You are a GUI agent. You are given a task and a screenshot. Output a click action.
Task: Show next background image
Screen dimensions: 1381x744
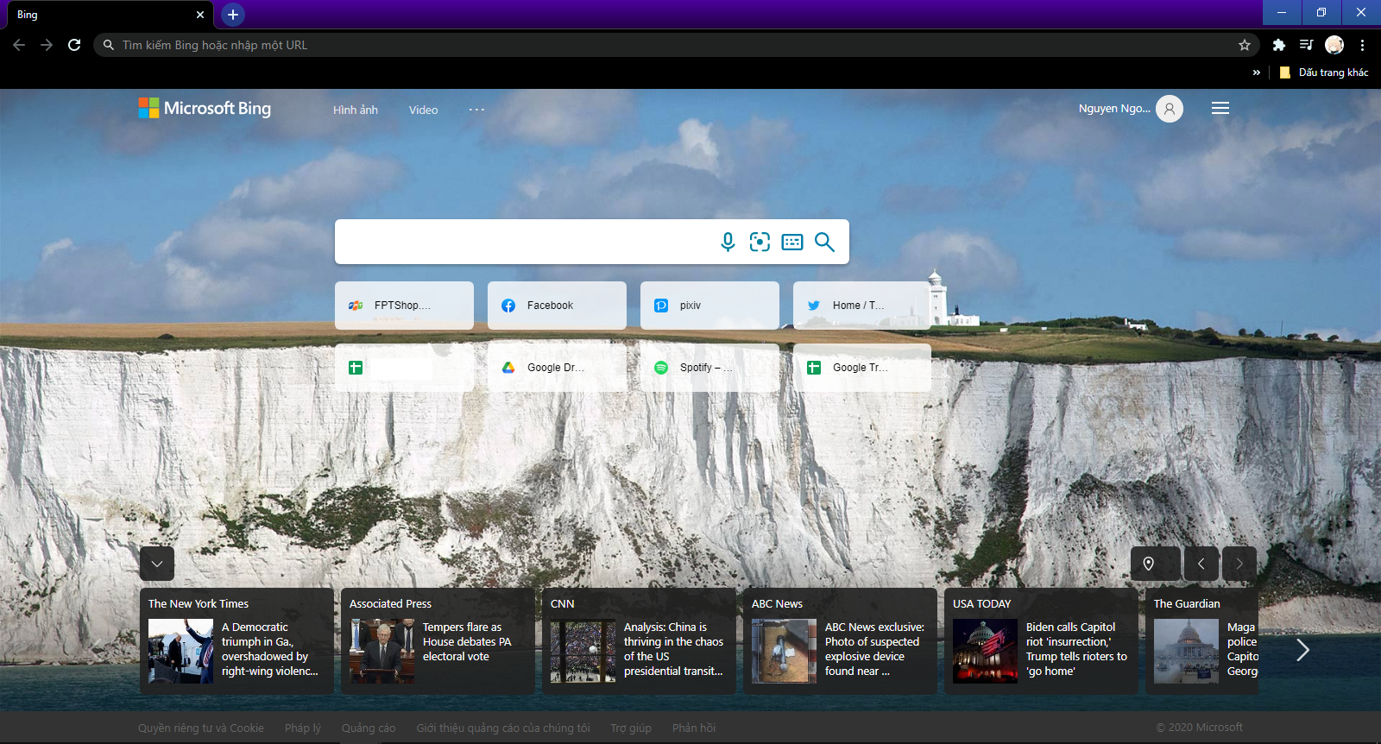click(1239, 564)
